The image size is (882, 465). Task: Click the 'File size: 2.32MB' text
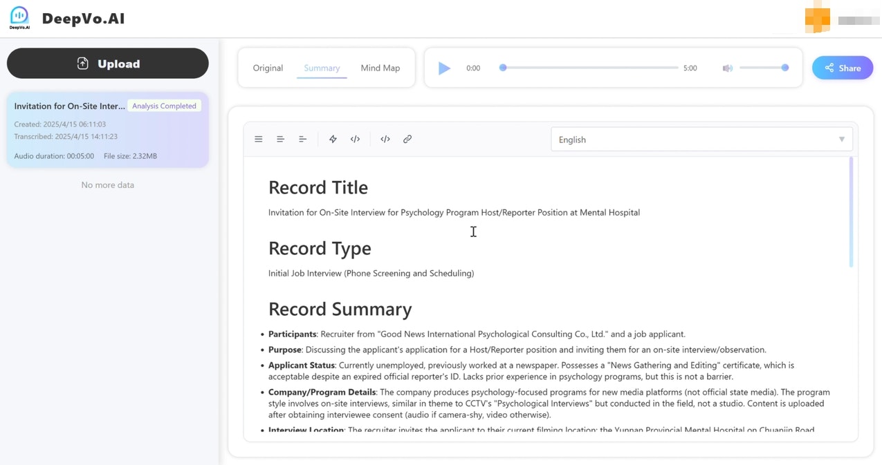(130, 156)
